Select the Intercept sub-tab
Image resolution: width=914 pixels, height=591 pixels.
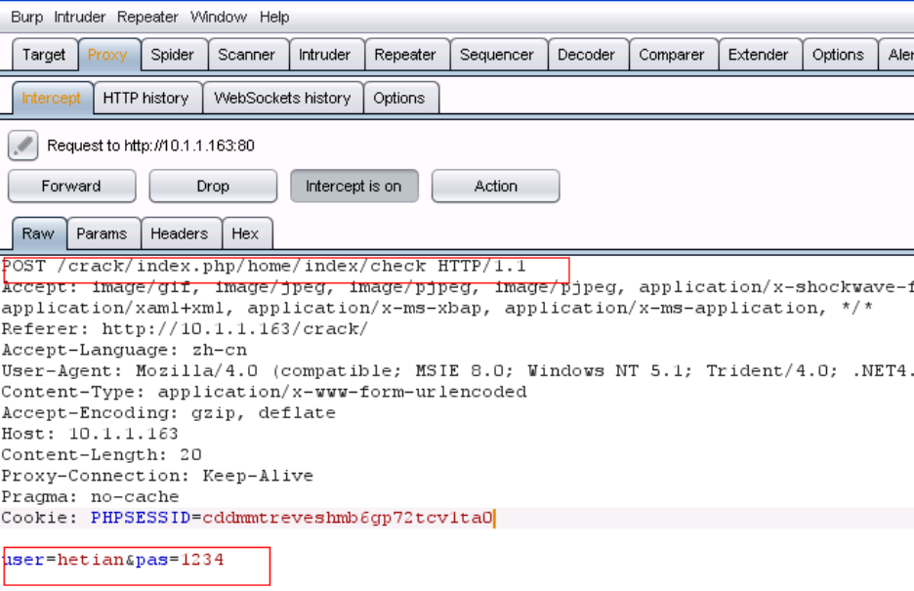tap(52, 98)
